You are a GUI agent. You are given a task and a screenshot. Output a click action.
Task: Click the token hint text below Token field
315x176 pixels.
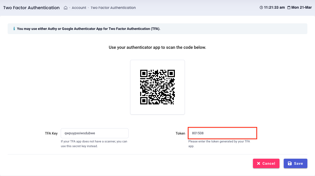point(219,144)
